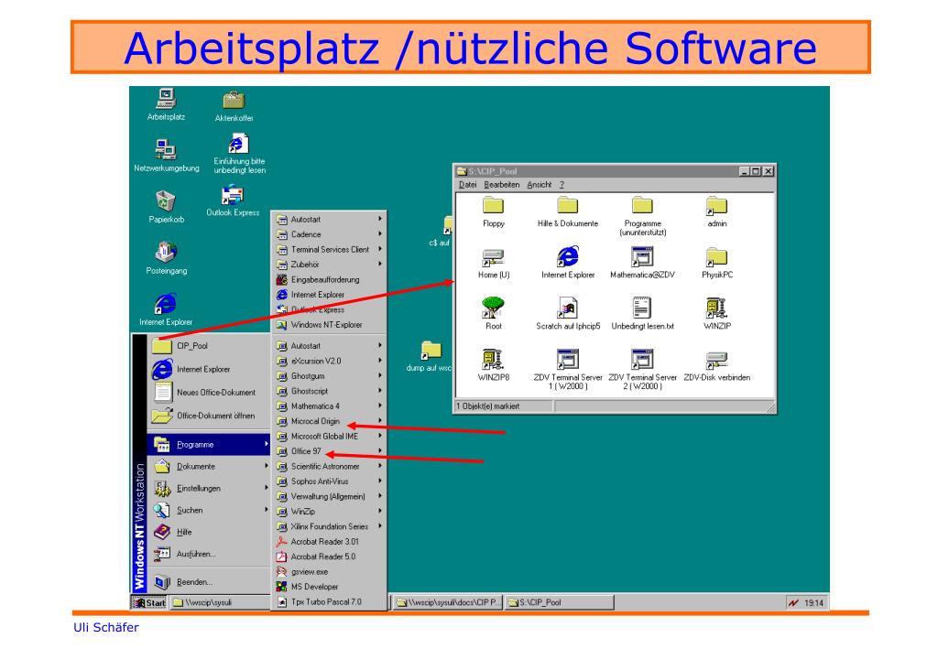Expand the Mathematica 4 group

(x=329, y=406)
